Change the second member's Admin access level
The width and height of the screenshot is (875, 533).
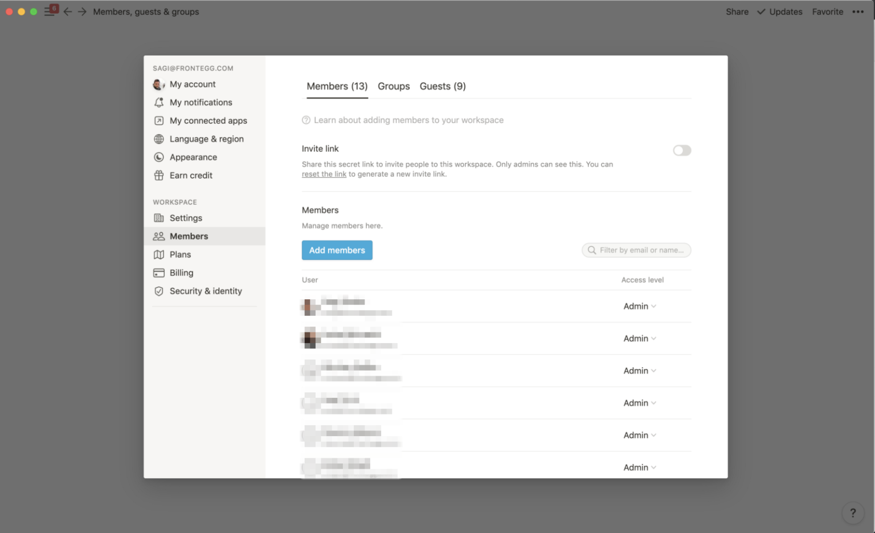tap(639, 338)
